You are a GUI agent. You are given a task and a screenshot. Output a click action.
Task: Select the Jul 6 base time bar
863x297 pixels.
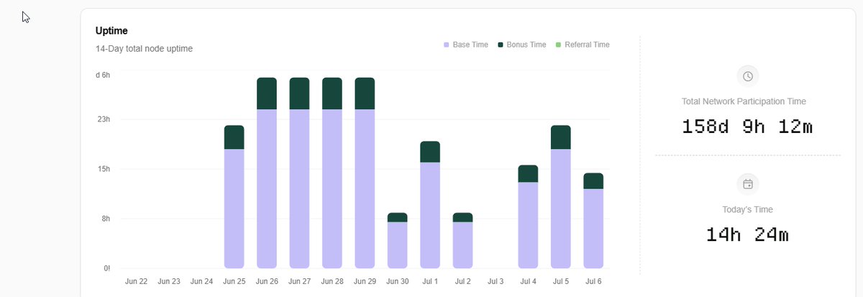tap(593, 229)
